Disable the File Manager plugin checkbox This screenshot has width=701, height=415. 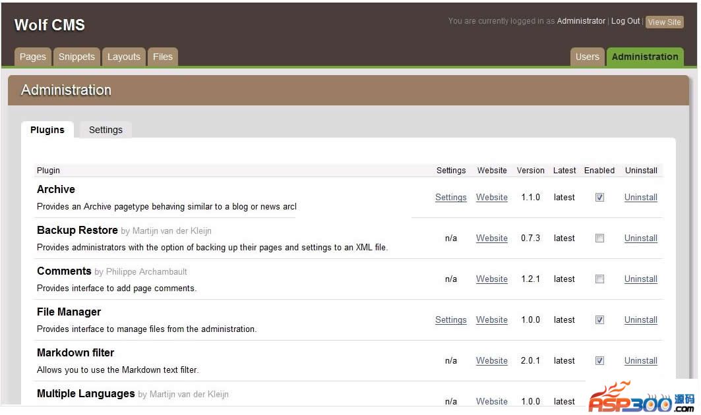(x=599, y=320)
